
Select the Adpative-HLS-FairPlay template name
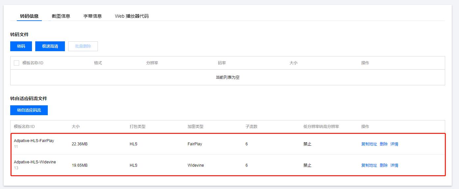[34, 141]
